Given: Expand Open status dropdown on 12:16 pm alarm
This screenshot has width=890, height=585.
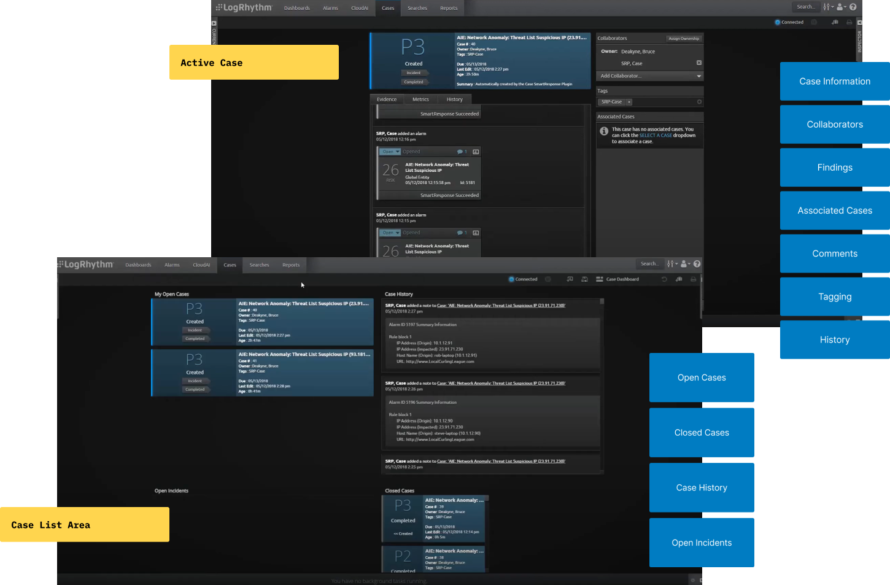Looking at the screenshot, I should (390, 152).
